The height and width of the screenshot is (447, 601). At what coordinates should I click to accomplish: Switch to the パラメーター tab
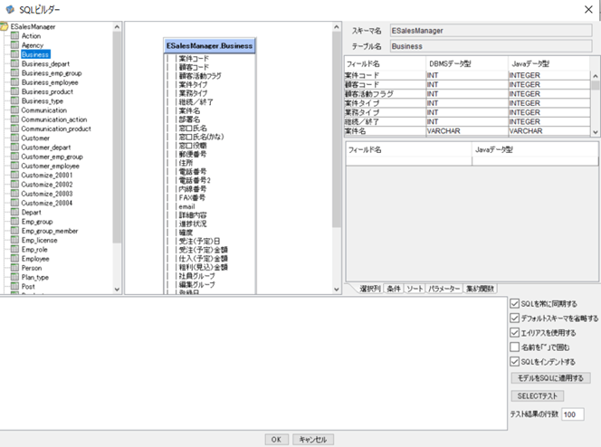click(444, 289)
